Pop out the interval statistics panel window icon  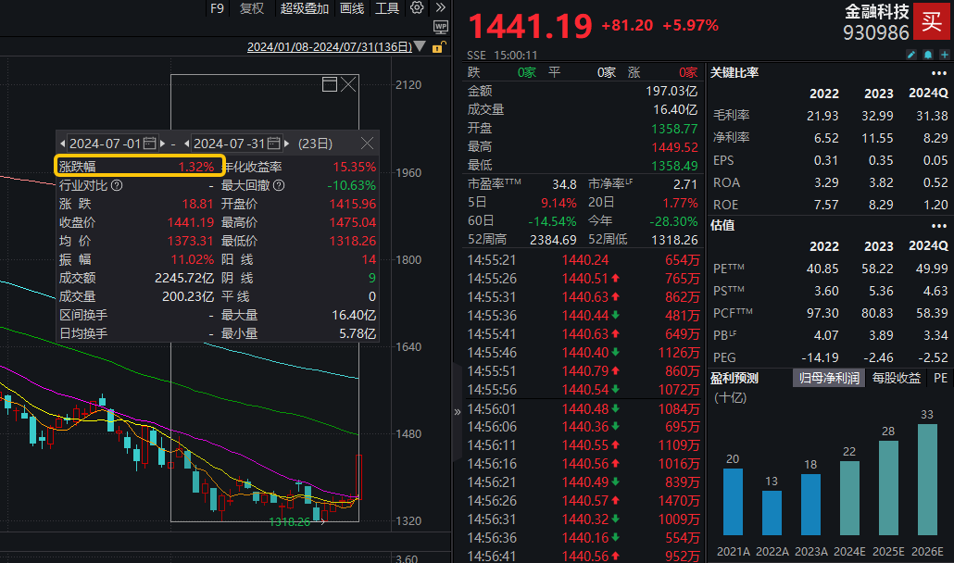330,84
